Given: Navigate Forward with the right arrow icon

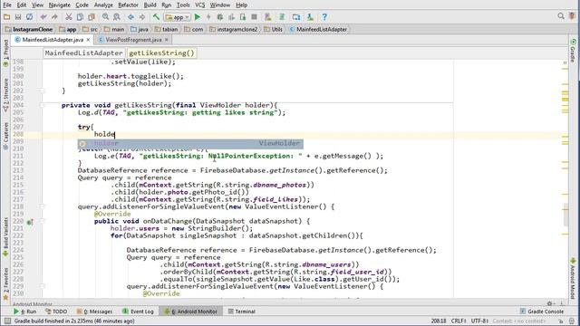Looking at the screenshot, I should pos(142,17).
